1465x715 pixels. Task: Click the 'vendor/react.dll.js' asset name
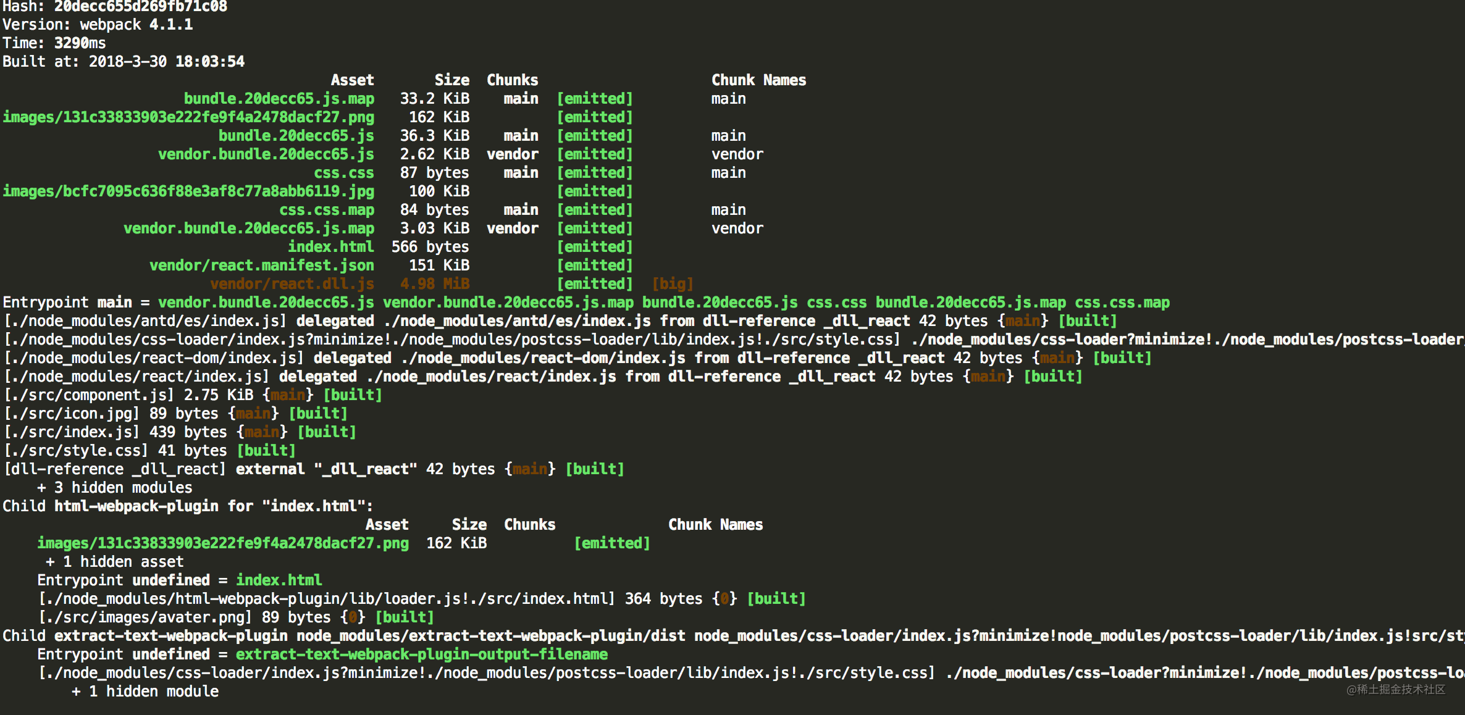click(292, 284)
